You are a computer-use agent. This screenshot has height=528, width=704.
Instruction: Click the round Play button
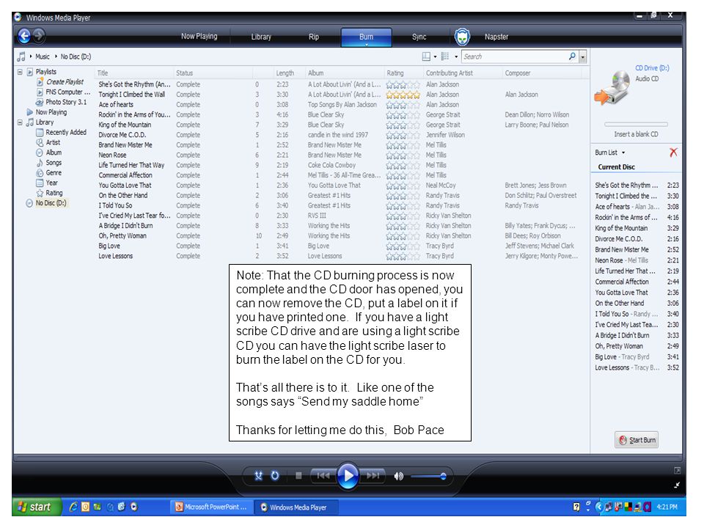click(348, 475)
